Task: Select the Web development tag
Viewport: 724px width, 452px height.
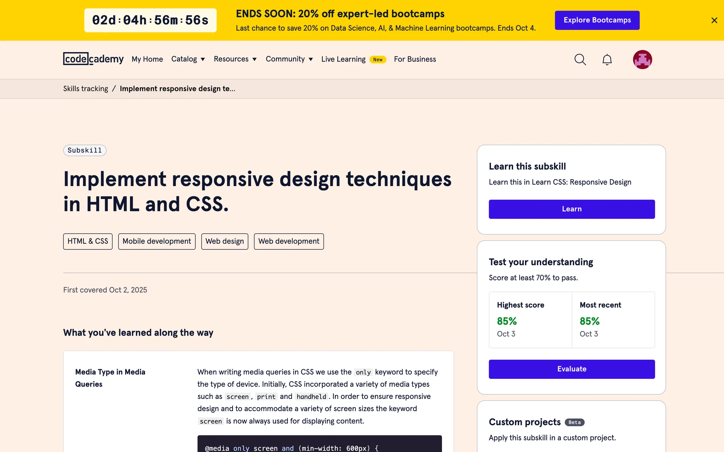Action: [x=288, y=241]
